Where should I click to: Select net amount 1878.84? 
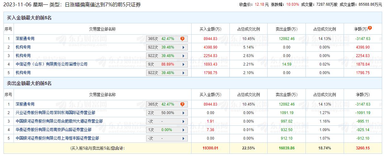coord(363,64)
